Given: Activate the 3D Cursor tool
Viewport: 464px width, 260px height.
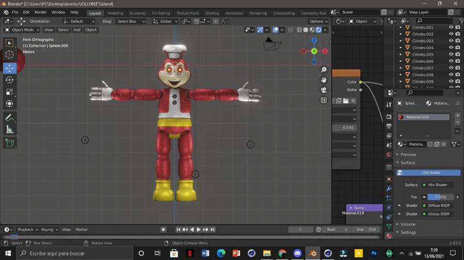Looking at the screenshot, I should tap(9, 54).
